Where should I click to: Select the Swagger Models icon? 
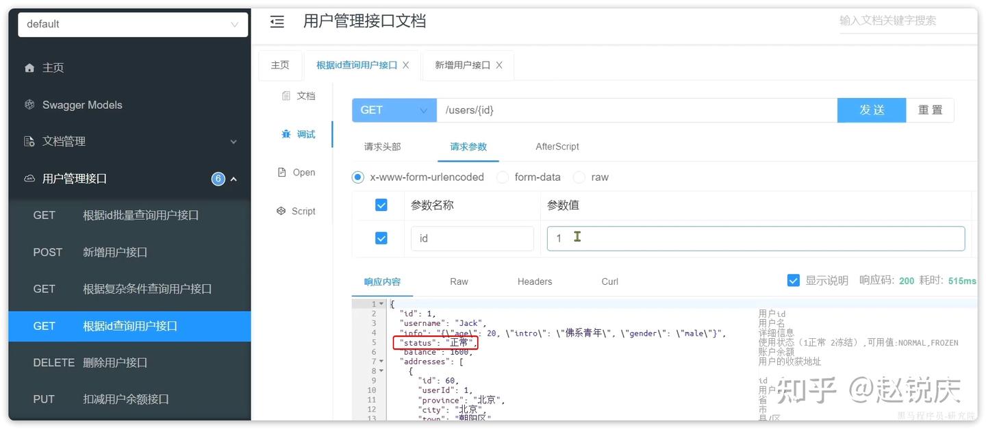[29, 104]
